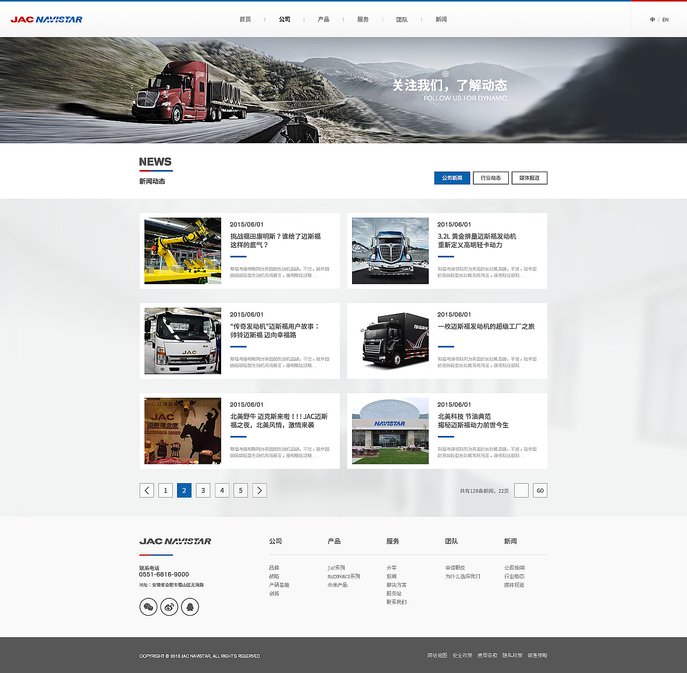Switch to the 行业动态 tab button

tap(491, 178)
